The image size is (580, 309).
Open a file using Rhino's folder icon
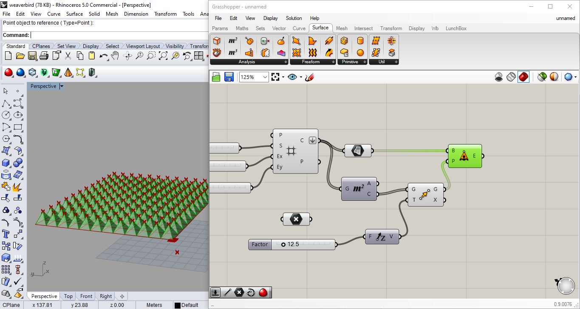[20, 56]
